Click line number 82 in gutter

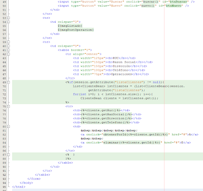4,135
